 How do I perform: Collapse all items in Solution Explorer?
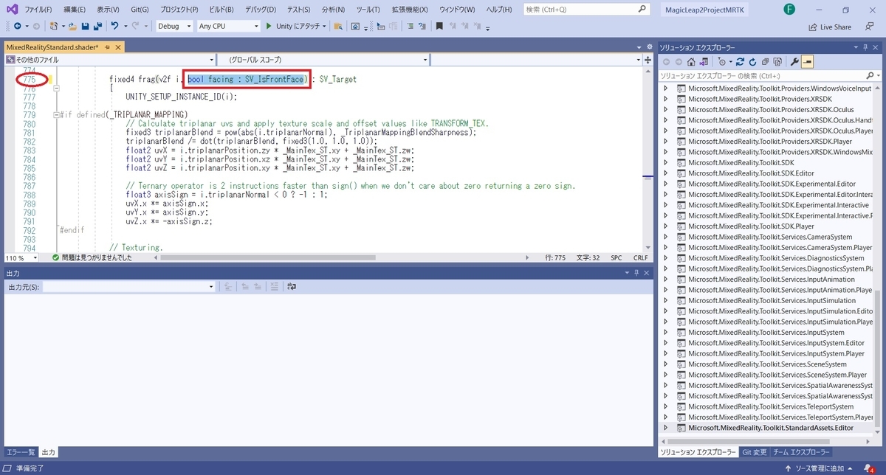(x=765, y=62)
